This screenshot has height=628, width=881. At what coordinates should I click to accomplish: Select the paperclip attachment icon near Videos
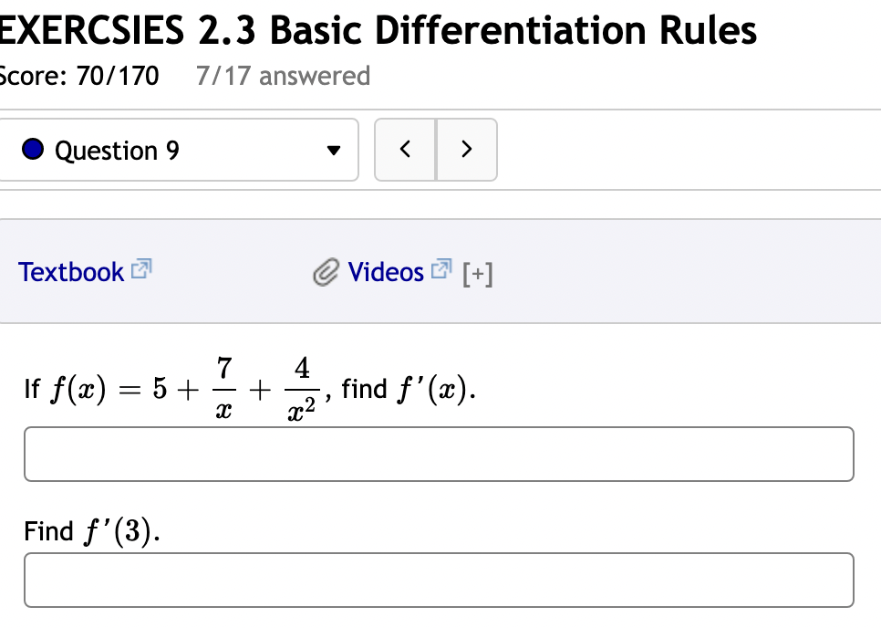(x=326, y=271)
